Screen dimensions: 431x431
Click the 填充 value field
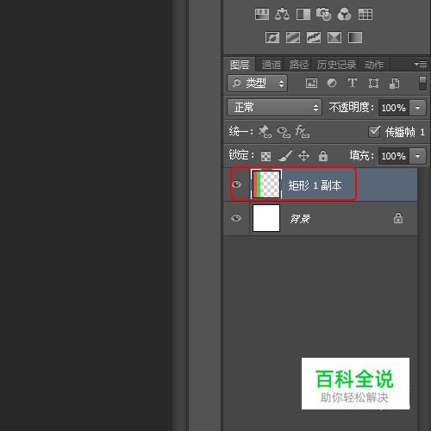[x=394, y=156]
